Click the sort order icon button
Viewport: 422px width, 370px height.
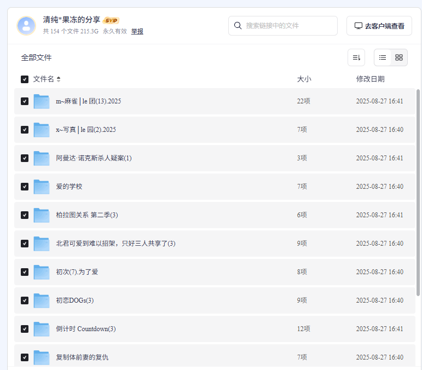(x=356, y=57)
